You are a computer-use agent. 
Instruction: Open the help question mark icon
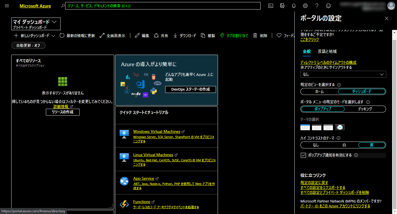[317, 6]
